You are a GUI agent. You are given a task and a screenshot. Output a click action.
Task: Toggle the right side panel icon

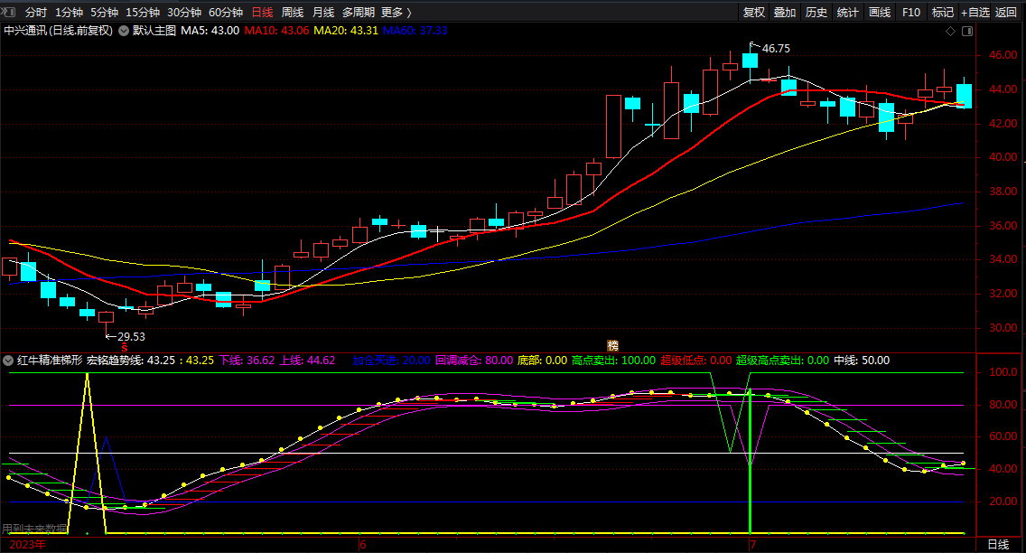[968, 31]
